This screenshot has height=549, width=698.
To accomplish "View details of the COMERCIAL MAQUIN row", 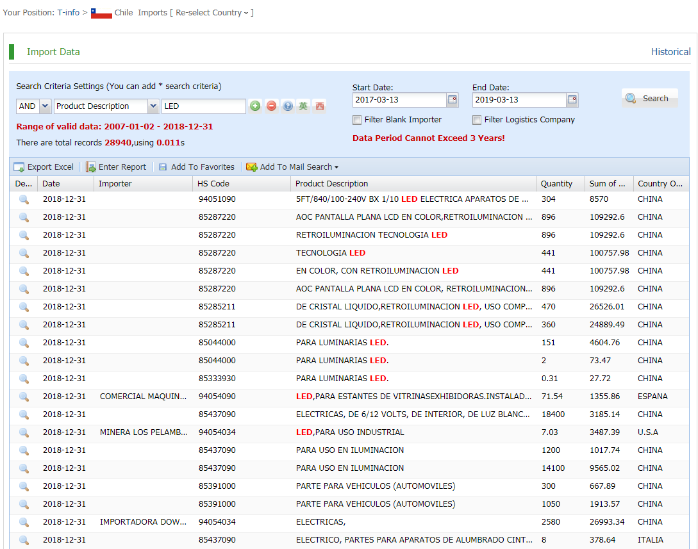I will click(x=24, y=397).
